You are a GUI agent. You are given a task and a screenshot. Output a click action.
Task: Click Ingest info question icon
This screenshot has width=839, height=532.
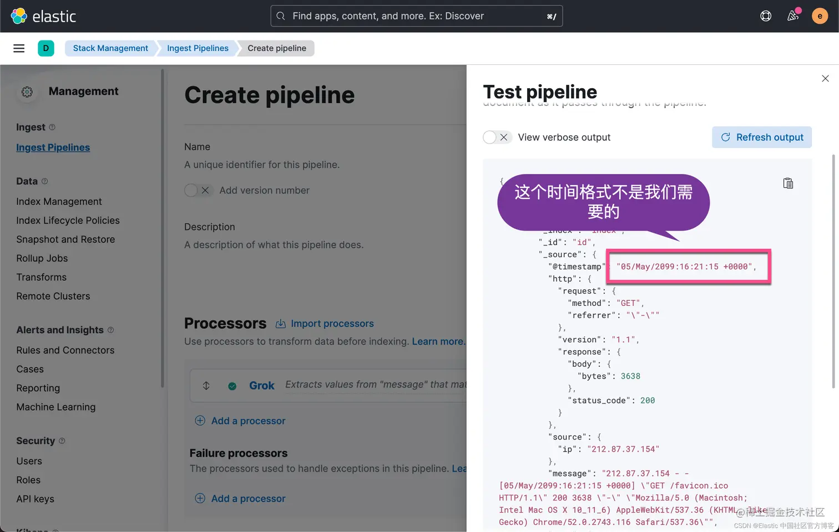52,127
